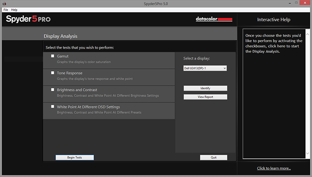Follow the "Click to learn more..." link
The height and width of the screenshot is (177, 312).
pos(274,168)
